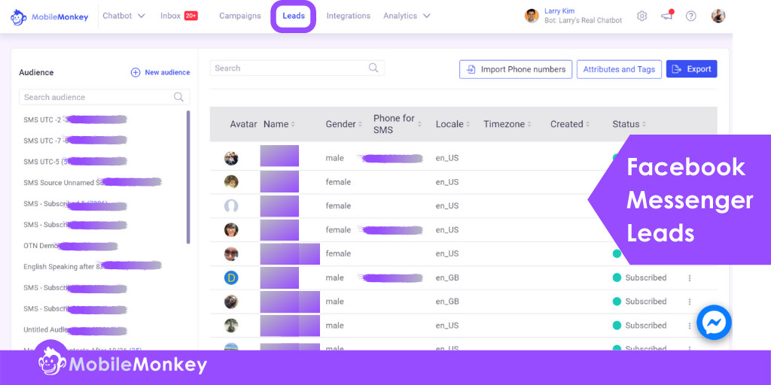The height and width of the screenshot is (385, 771).
Task: Open Facebook Messenger chat bubble
Action: coord(714,323)
